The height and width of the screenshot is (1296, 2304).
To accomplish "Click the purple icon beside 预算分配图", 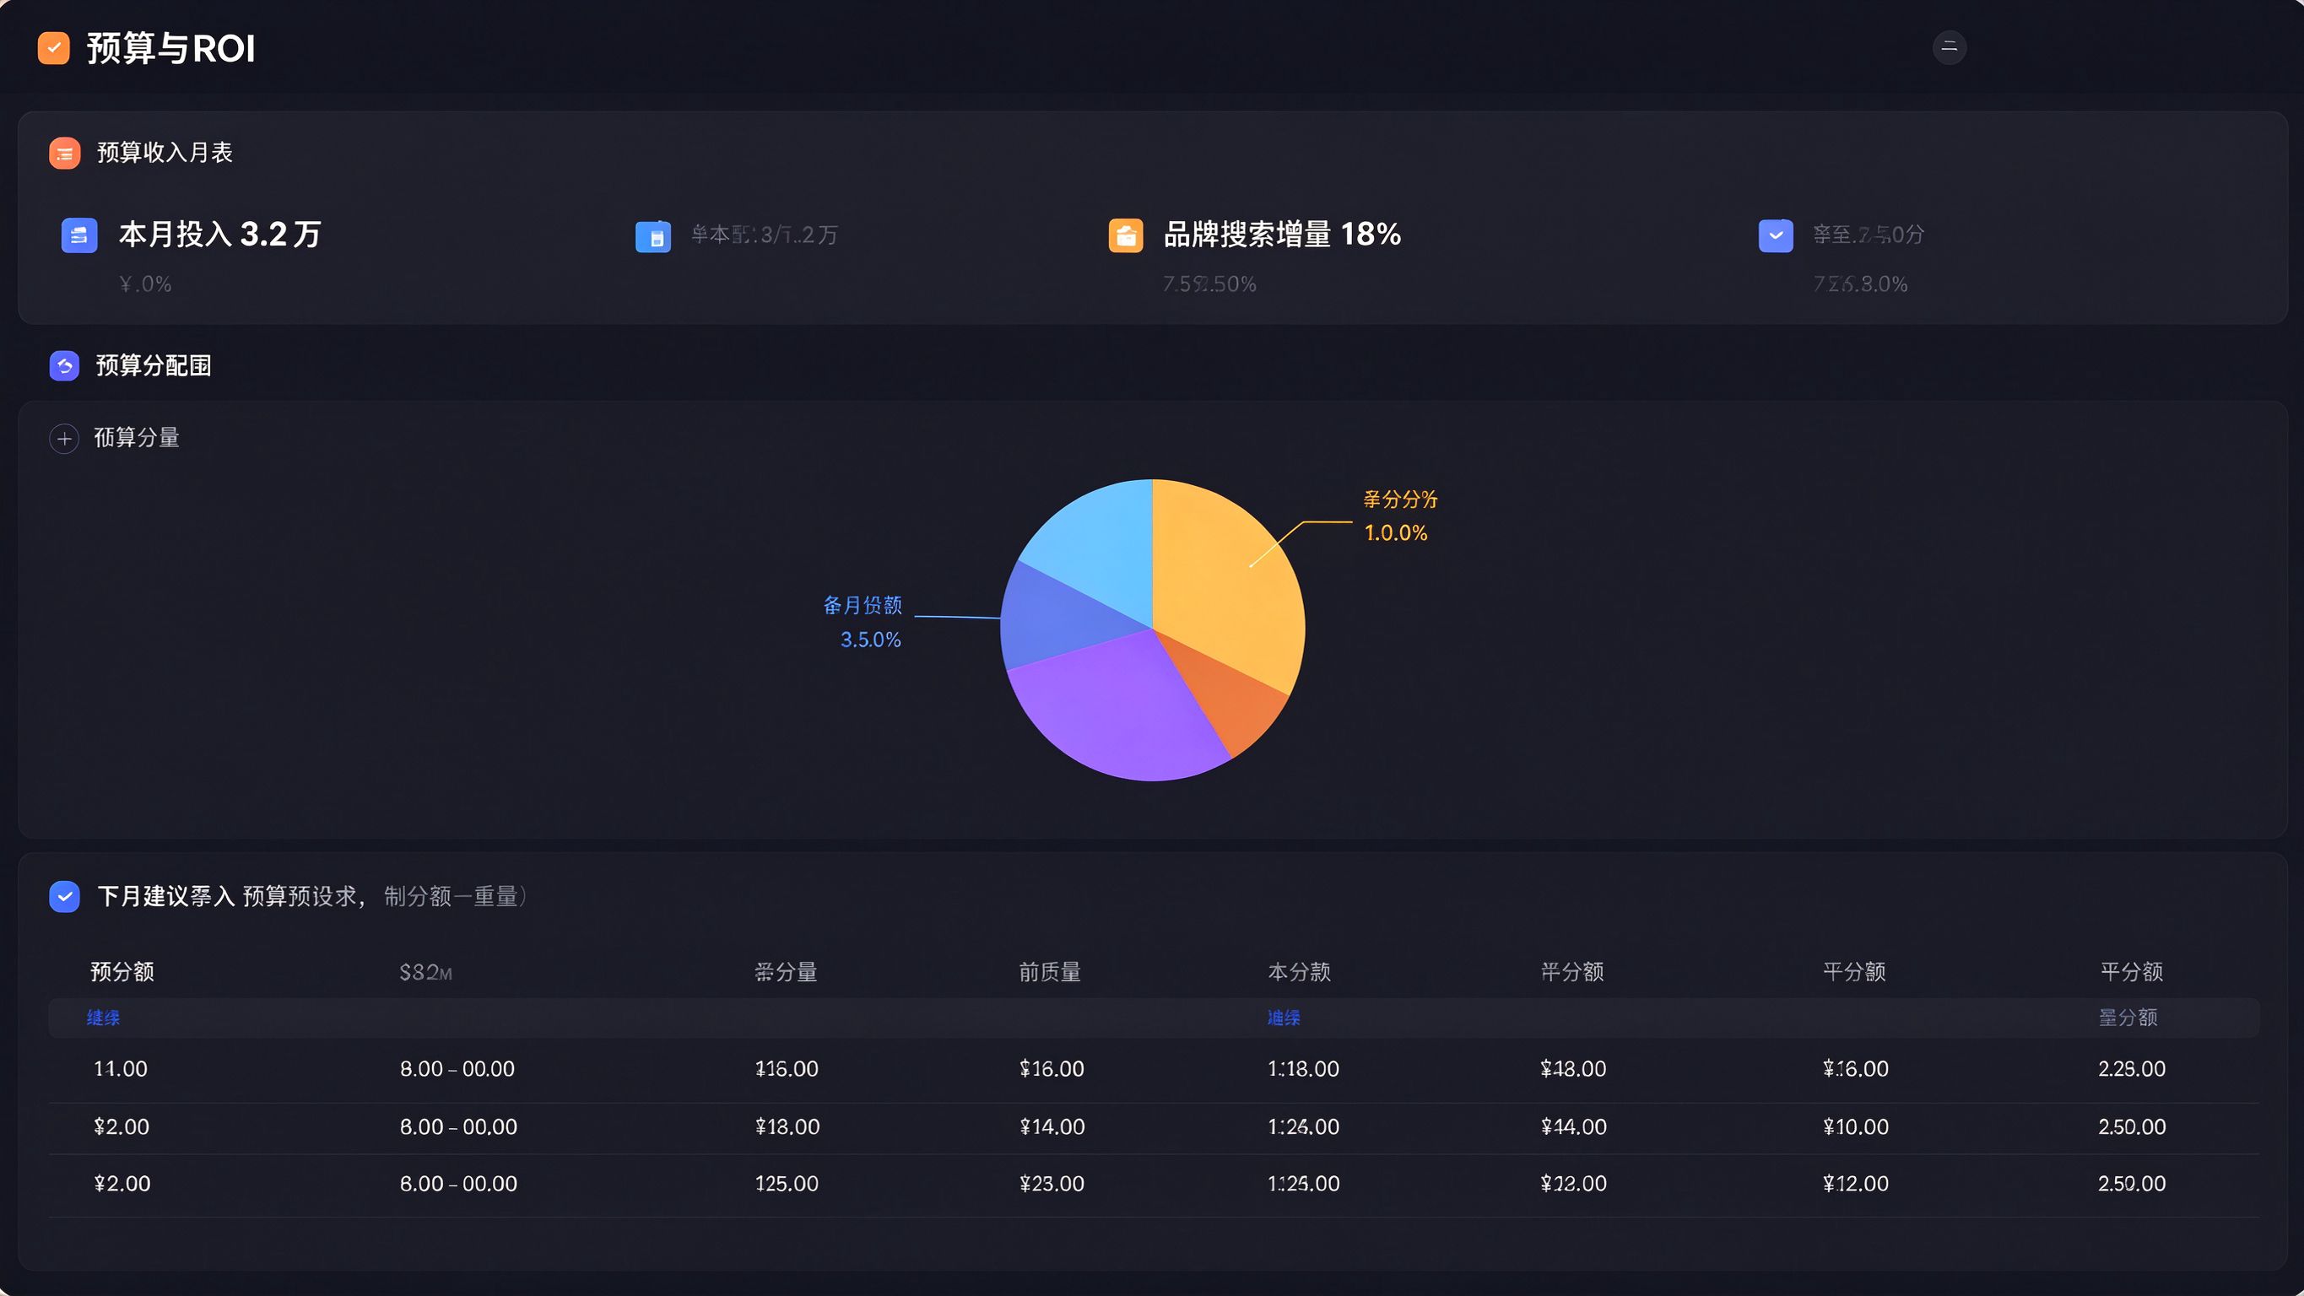I will (x=64, y=366).
